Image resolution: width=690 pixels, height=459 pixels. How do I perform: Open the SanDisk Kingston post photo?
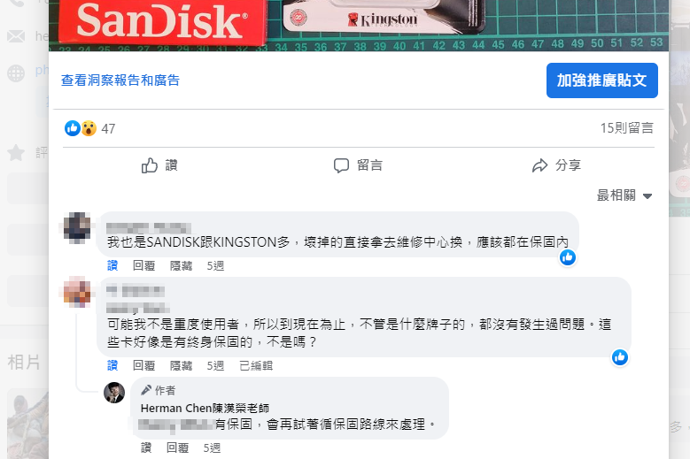[359, 26]
